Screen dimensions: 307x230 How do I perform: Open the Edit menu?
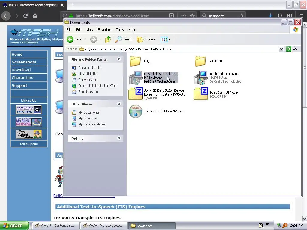click(x=79, y=30)
